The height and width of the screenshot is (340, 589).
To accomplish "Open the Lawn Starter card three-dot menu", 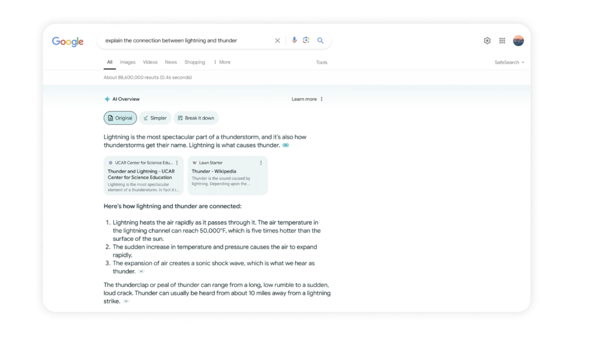I will coord(261,163).
